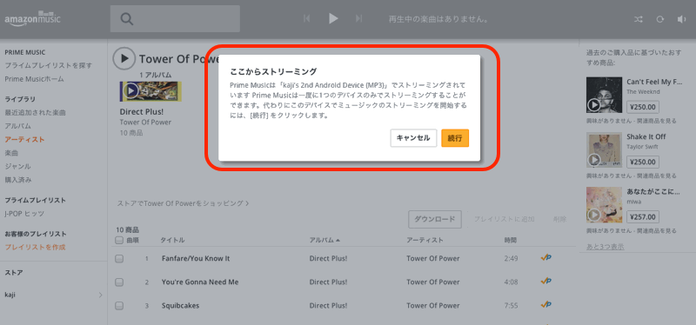Expand the kaji account menu arrow
The height and width of the screenshot is (325, 696).
pyautogui.click(x=100, y=295)
